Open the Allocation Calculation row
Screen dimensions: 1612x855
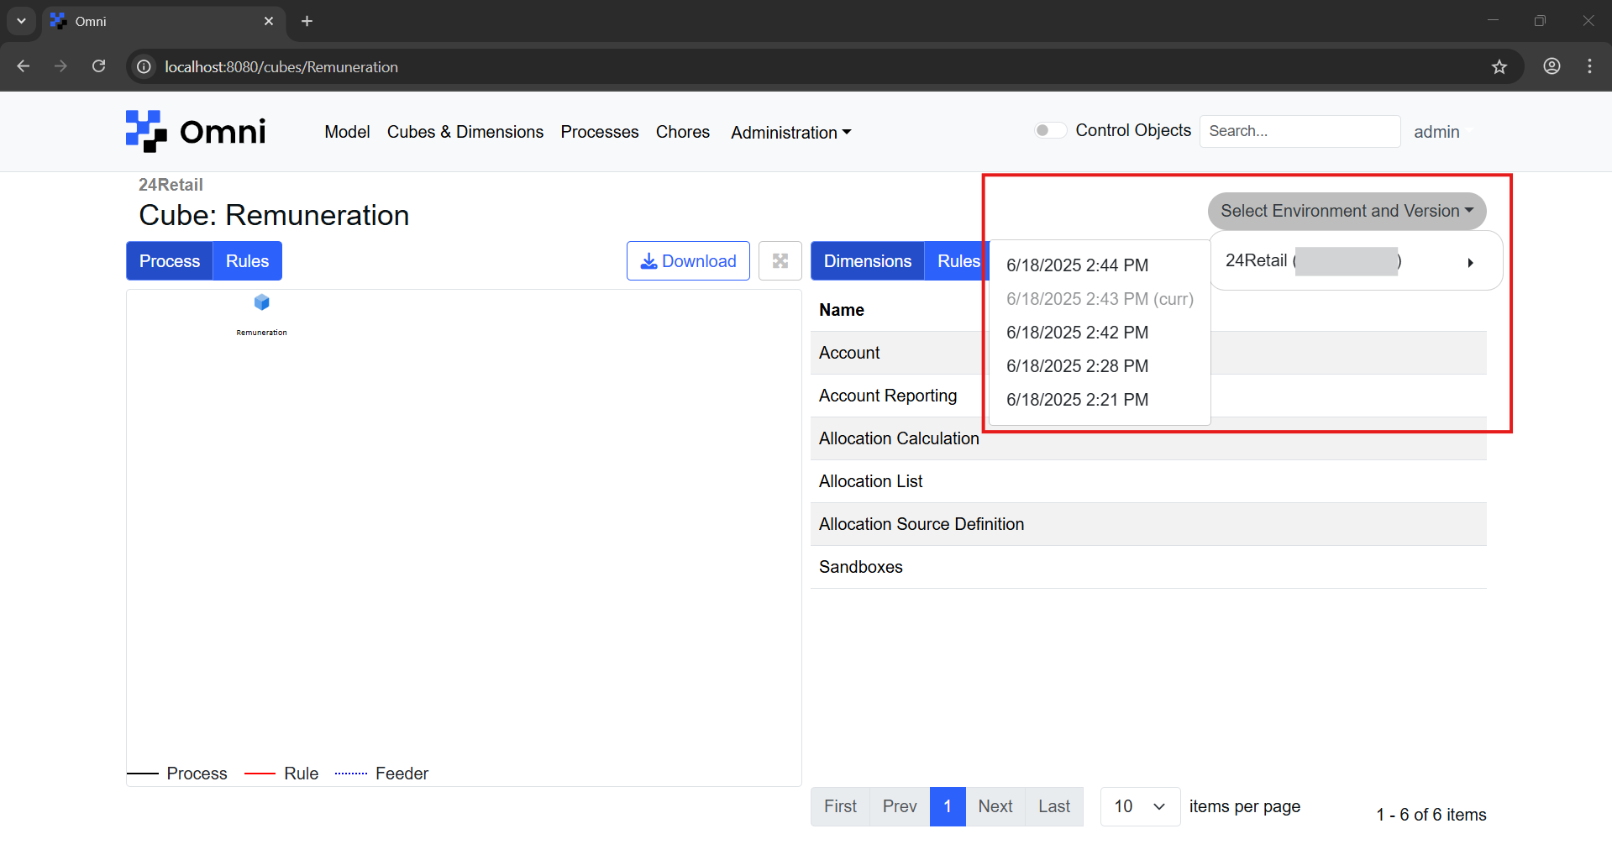pos(1148,438)
